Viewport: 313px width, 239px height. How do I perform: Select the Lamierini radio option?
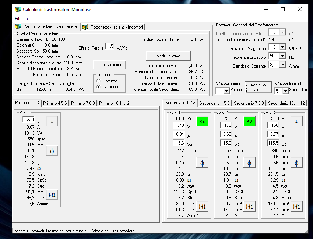click(x=98, y=86)
